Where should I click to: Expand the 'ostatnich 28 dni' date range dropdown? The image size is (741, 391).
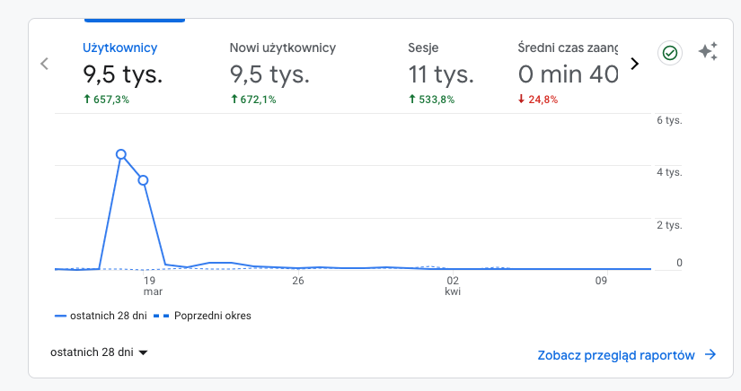(x=99, y=352)
